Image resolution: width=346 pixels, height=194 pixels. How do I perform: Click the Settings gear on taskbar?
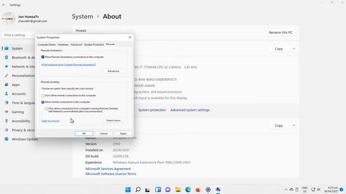point(208,189)
